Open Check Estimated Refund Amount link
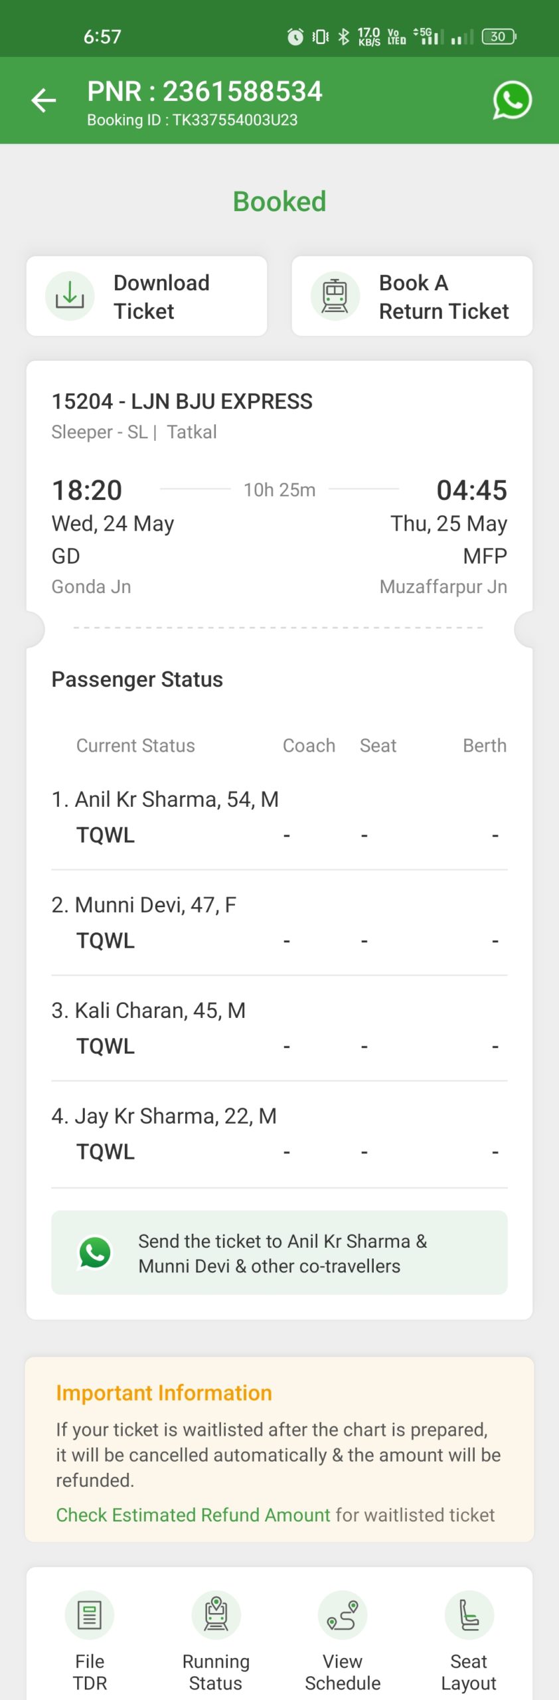Viewport: 559px width, 1700px height. [x=193, y=1515]
